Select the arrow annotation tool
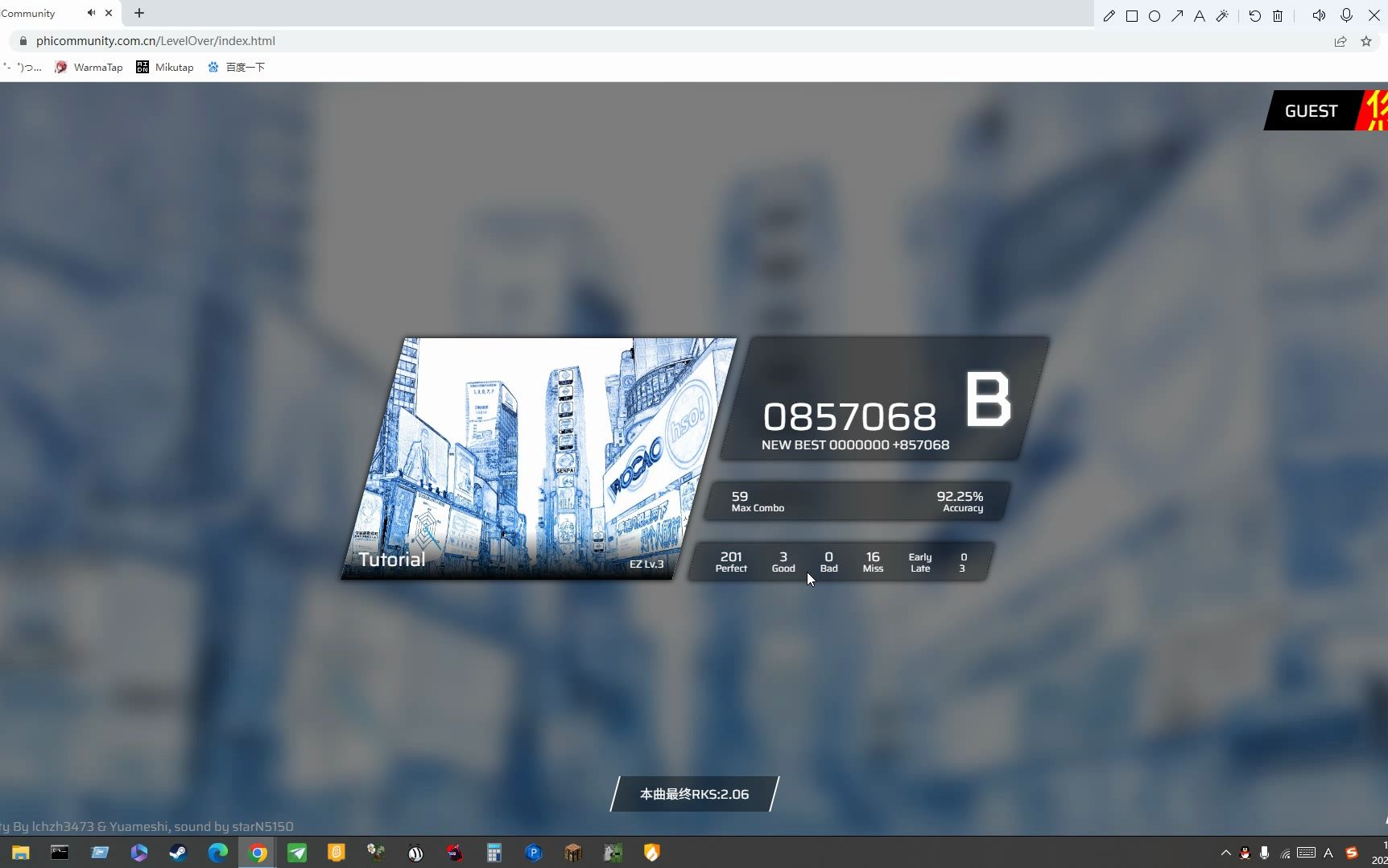The height and width of the screenshot is (868, 1388). click(x=1177, y=16)
